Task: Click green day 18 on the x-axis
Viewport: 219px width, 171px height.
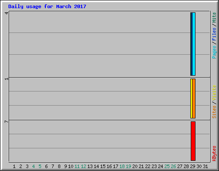Action: [x=122, y=166]
